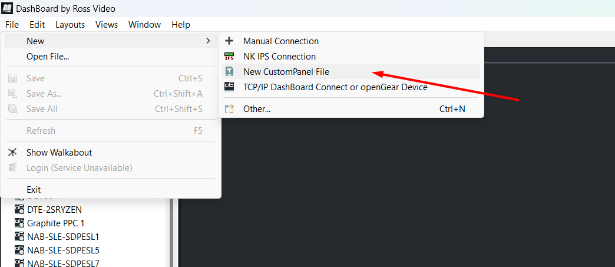Click the DashBoard app logo icon

coord(8,8)
